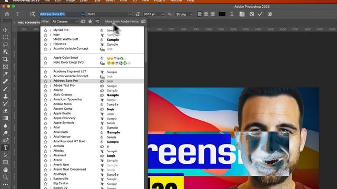Select the Spot Healing Brush tool
Image resolution: width=337 pixels, height=189 pixels.
click(x=6, y=81)
